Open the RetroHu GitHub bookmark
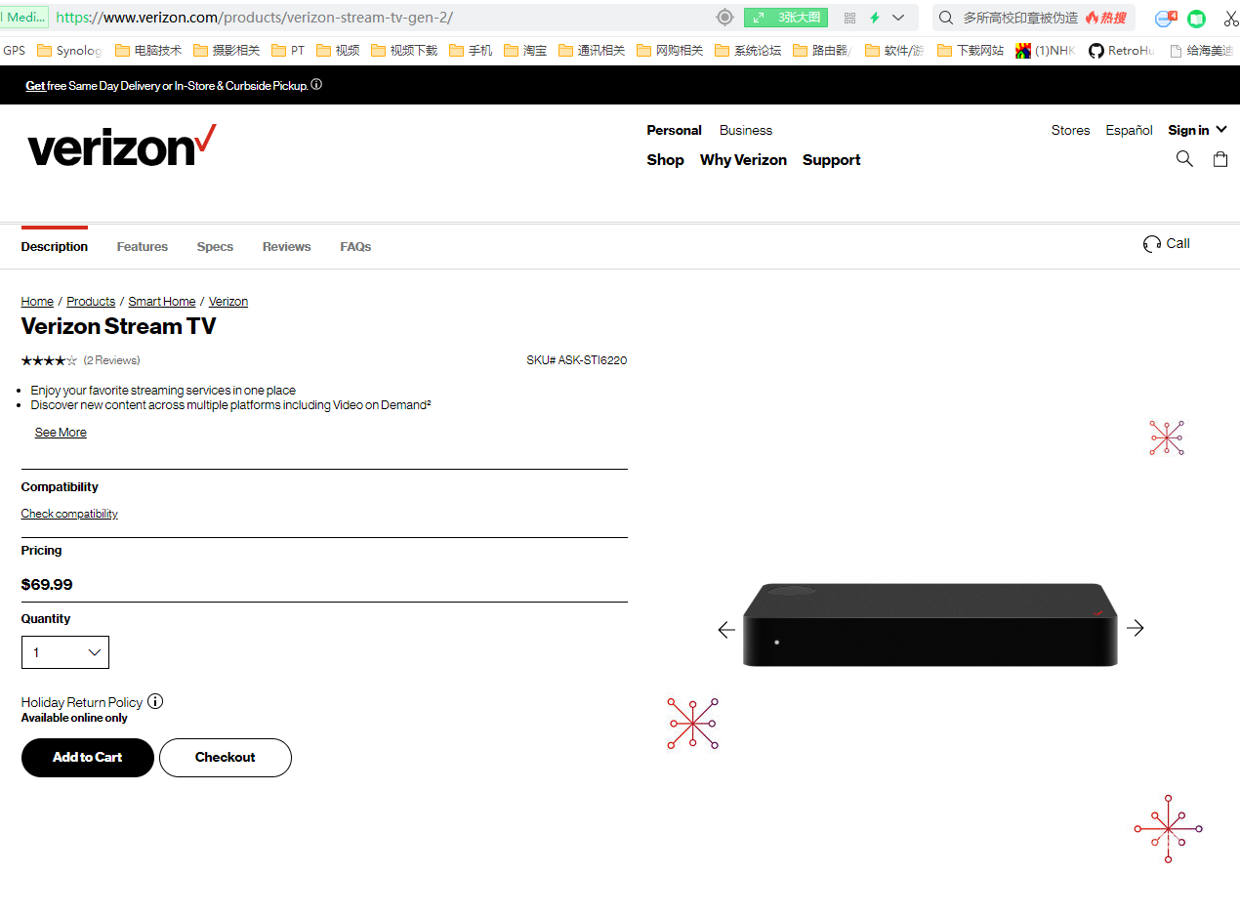The height and width of the screenshot is (916, 1240). (1121, 51)
